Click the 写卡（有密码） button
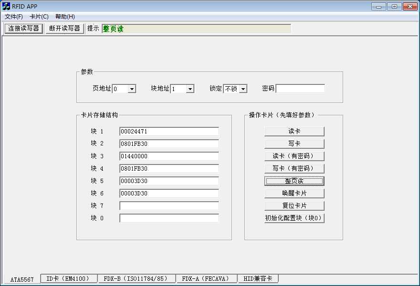Image resolution: width=420 pixels, height=286 pixels. point(294,169)
